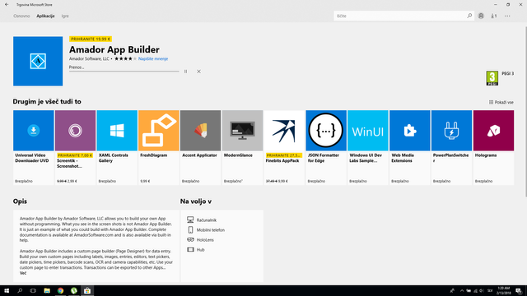
Task: Open Windows UI Dev Labs Sample tile
Action: pyautogui.click(x=368, y=147)
